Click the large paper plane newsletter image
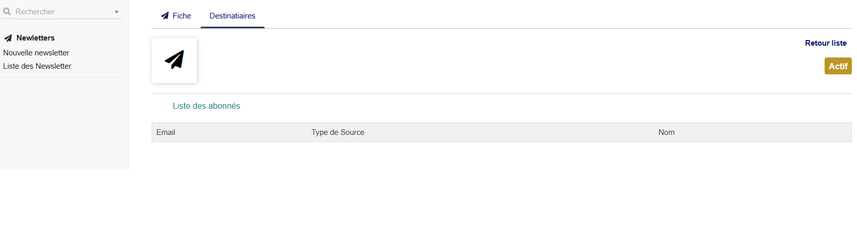The image size is (857, 238). click(x=174, y=61)
